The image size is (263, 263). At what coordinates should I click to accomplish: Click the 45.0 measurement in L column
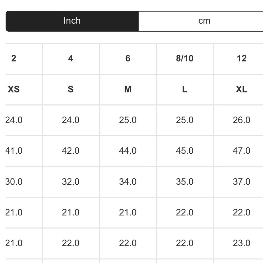pyautogui.click(x=185, y=151)
